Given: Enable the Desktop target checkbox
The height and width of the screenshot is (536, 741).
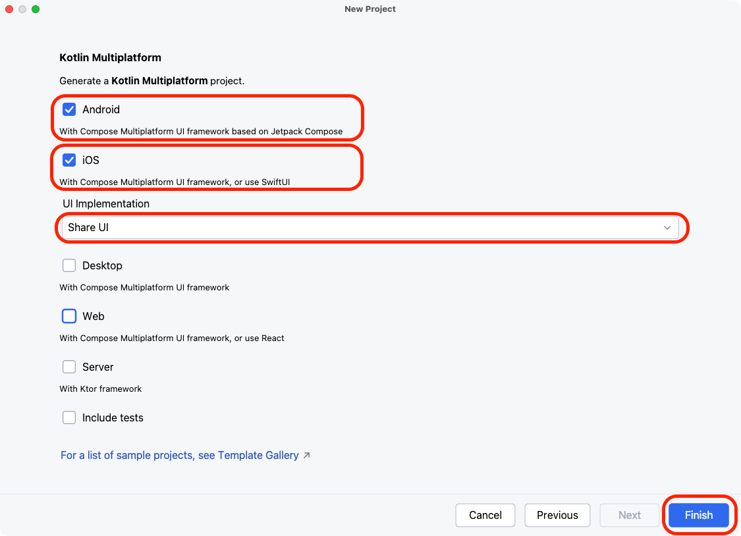Looking at the screenshot, I should (x=69, y=265).
